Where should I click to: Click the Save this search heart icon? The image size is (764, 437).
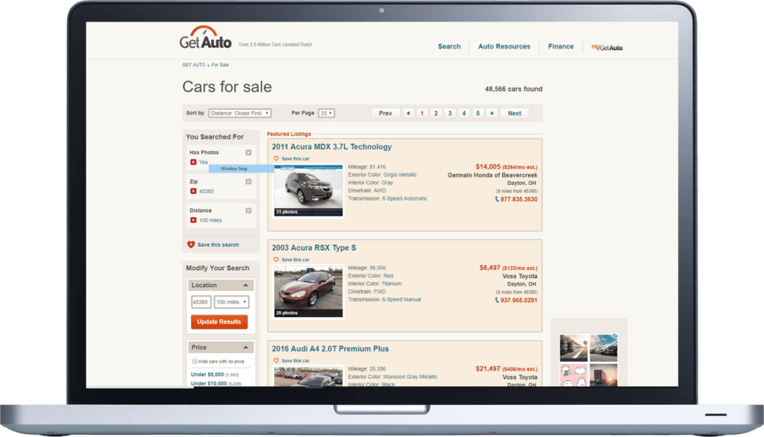click(191, 245)
